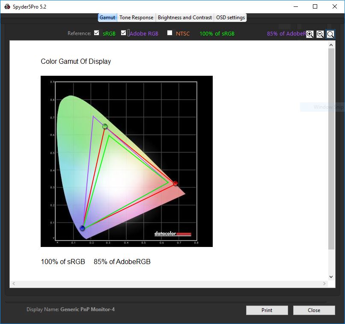
Task: Open the Brightness and Contrast tab
Action: point(185,18)
